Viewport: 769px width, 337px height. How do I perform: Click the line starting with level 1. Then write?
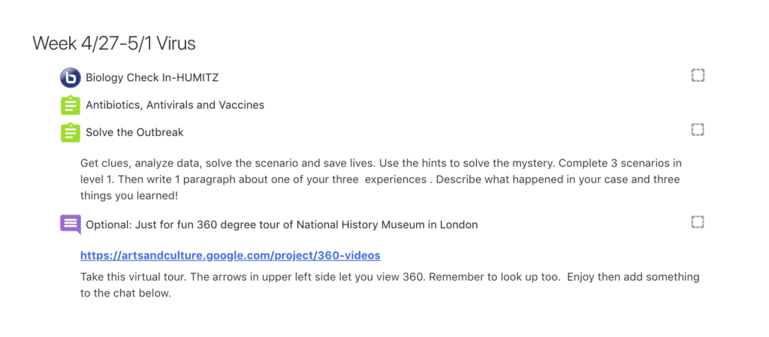coord(380,179)
